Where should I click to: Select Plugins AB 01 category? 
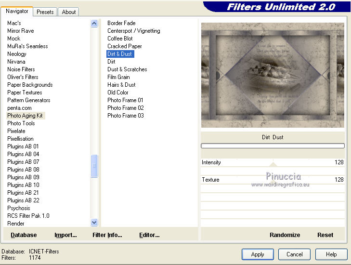[x=23, y=146]
